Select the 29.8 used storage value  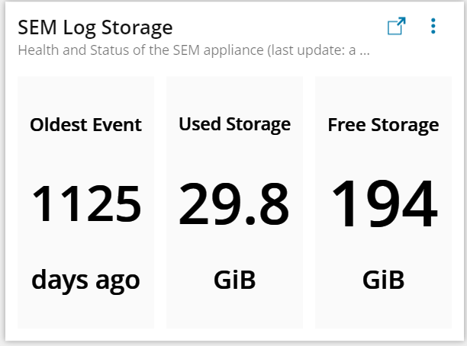pos(234,203)
